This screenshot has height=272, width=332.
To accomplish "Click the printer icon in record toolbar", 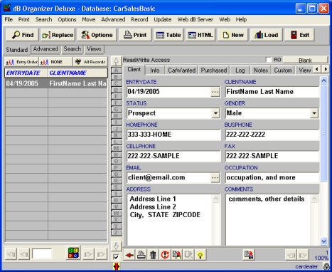I will point(141,255).
